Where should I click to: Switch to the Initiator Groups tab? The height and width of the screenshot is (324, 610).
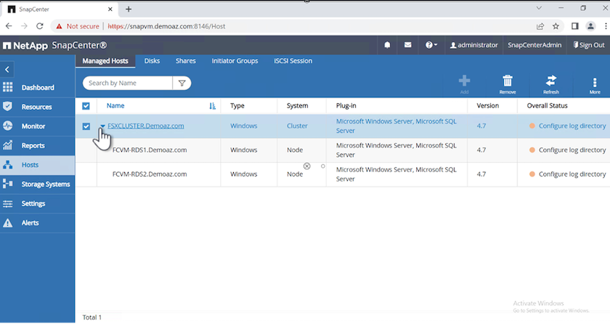click(x=235, y=61)
